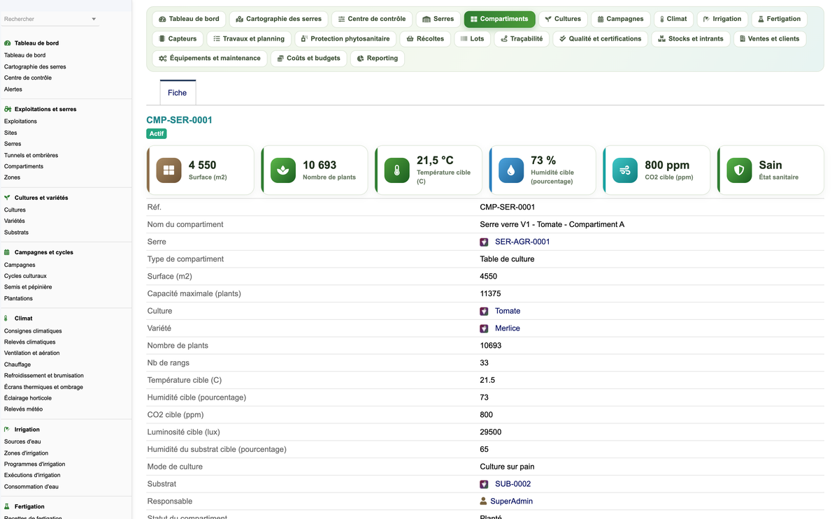The image size is (839, 519).
Task: Open the Rechercher dropdown arrow
Action: pos(94,19)
